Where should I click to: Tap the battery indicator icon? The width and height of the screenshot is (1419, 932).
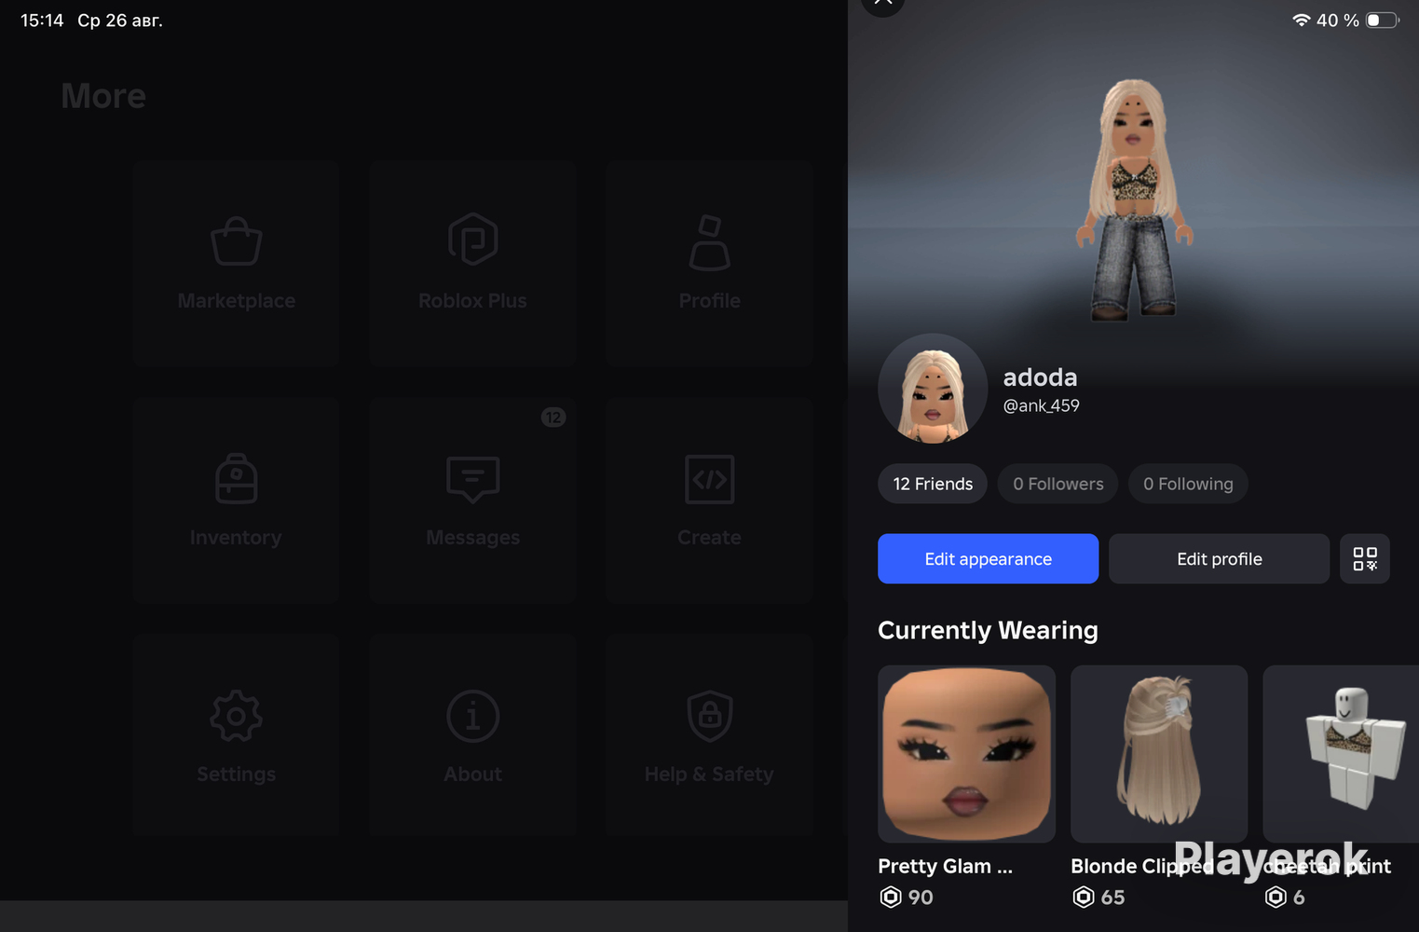coord(1383,21)
